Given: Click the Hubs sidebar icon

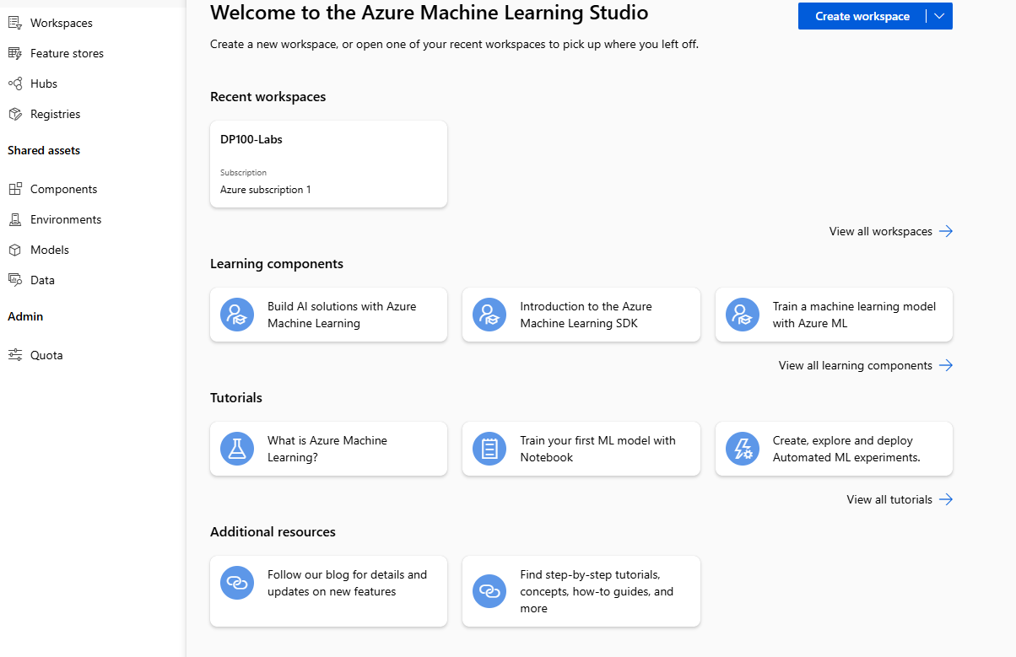Looking at the screenshot, I should [x=14, y=83].
